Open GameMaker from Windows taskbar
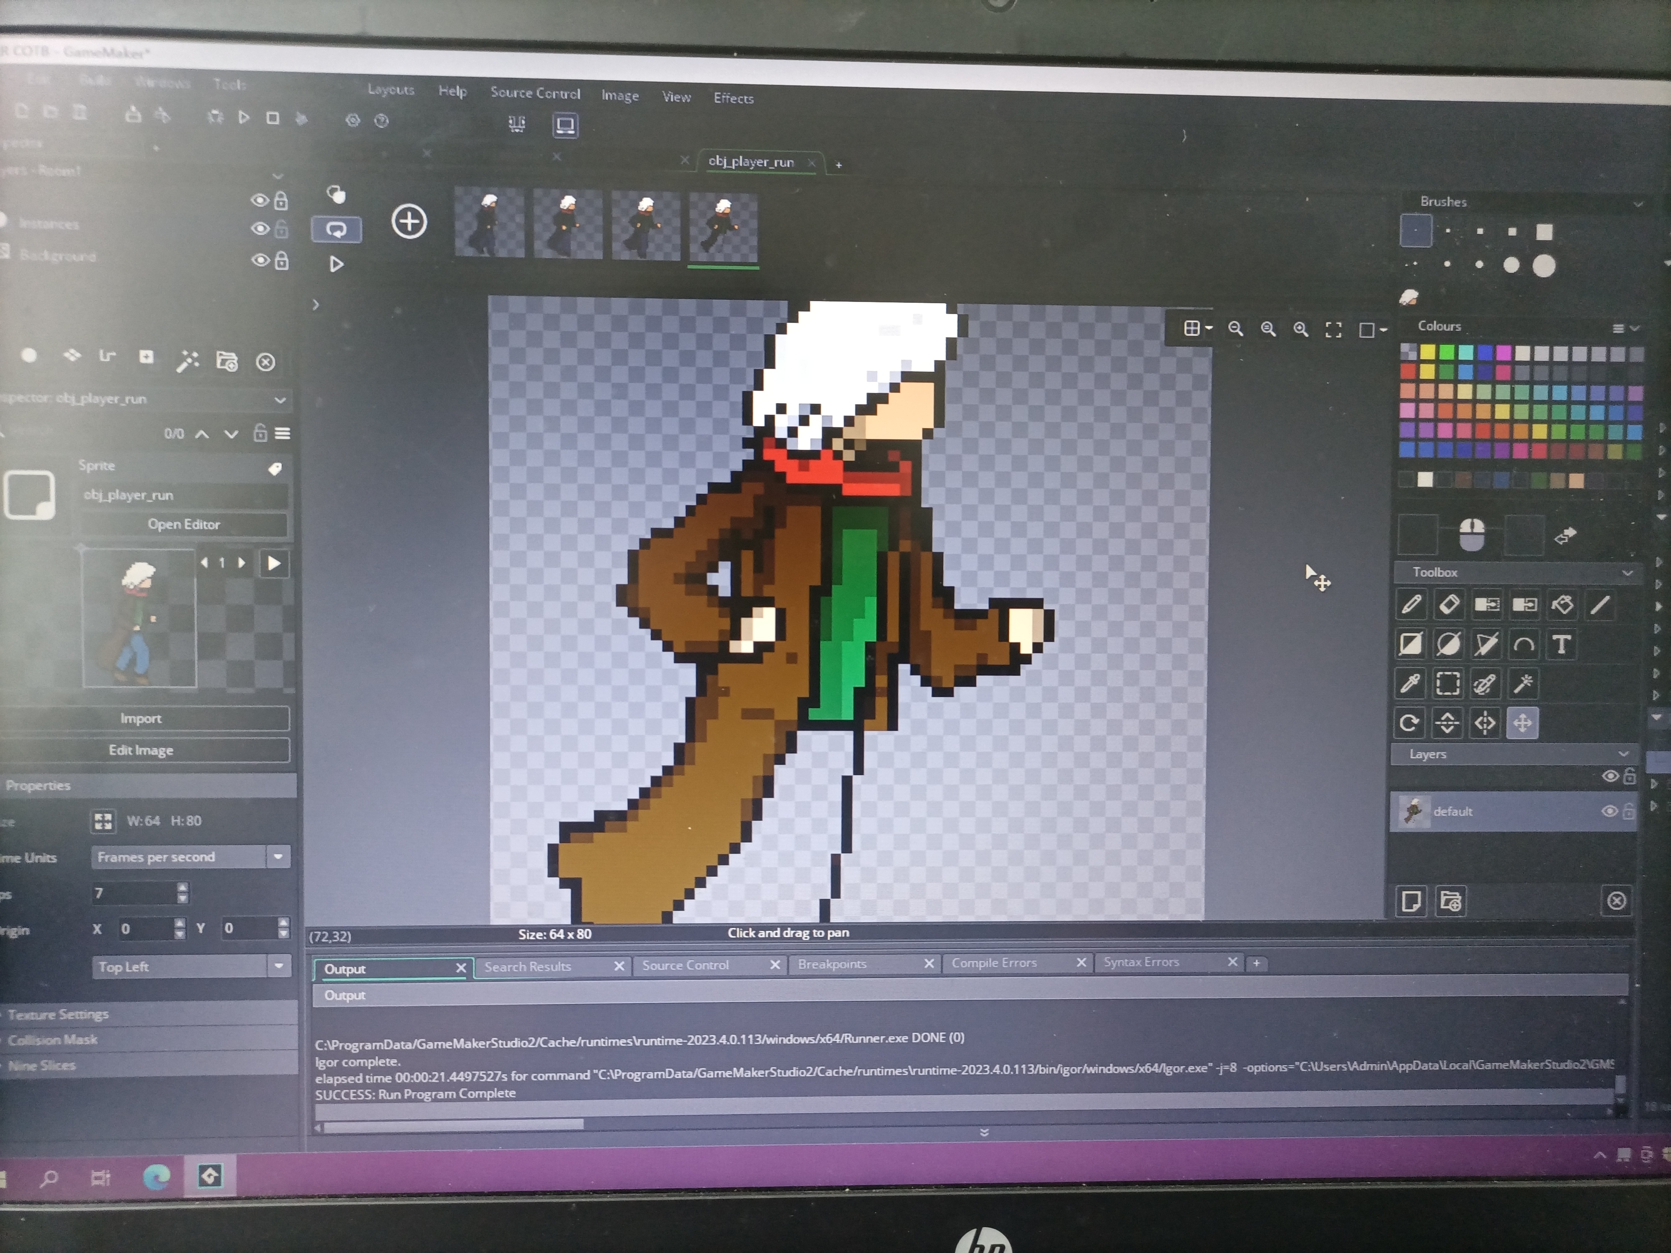1671x1253 pixels. click(209, 1175)
